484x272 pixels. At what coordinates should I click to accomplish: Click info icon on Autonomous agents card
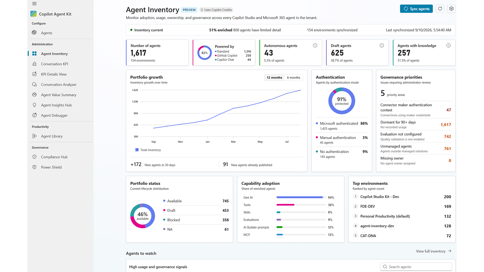[x=315, y=45]
